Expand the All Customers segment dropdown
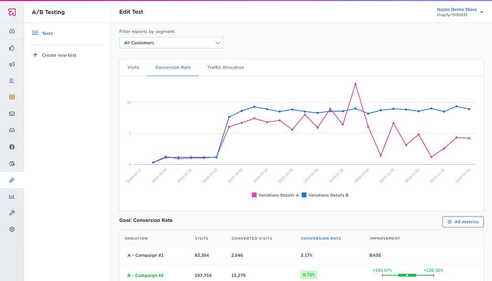 171,43
